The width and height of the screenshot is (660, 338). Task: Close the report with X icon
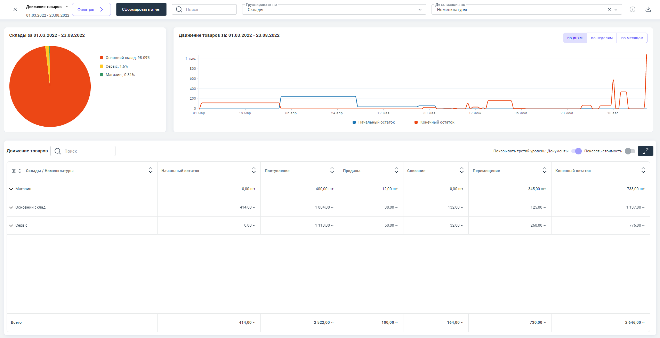click(15, 9)
